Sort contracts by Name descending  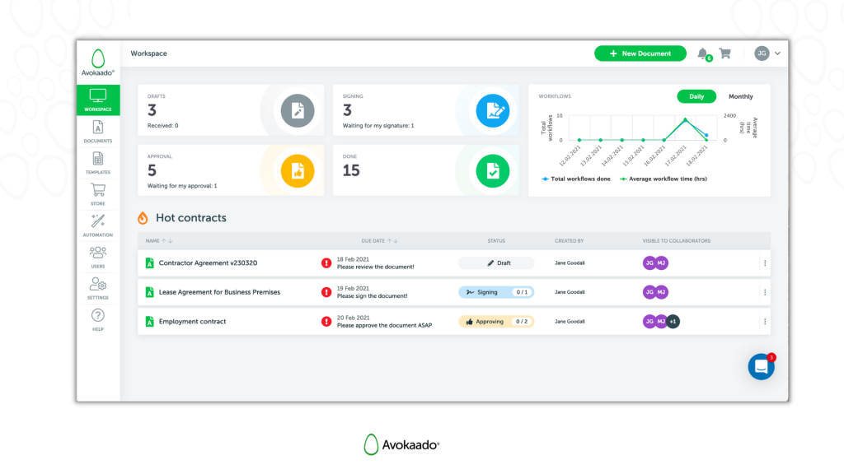pos(170,240)
